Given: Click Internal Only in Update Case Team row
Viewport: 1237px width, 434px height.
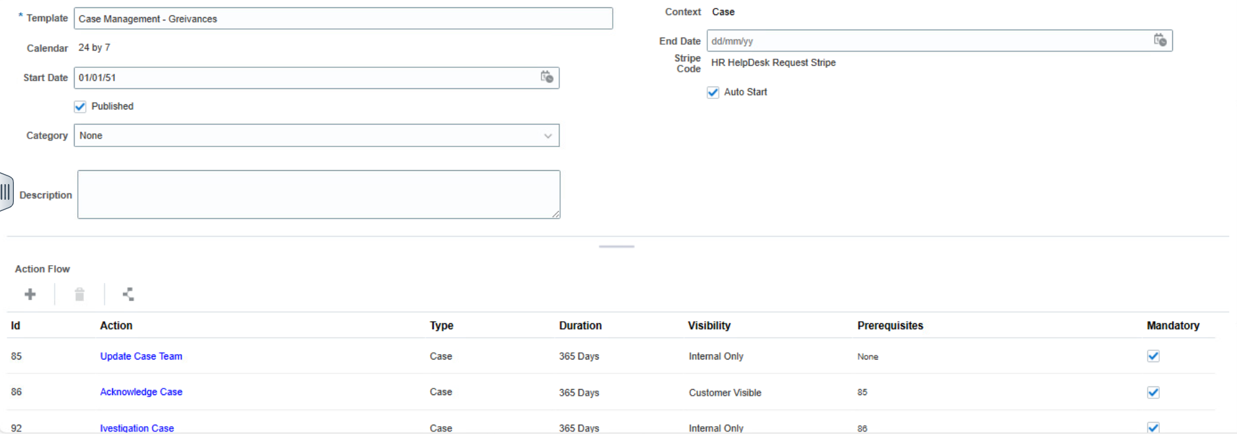Looking at the screenshot, I should 716,356.
